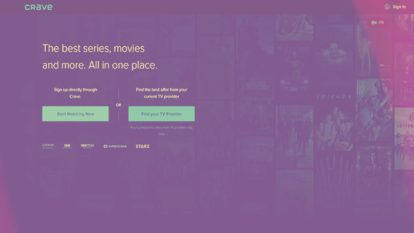414x233 pixels.
Task: Click the Super Écran logo
Action: 115,146
